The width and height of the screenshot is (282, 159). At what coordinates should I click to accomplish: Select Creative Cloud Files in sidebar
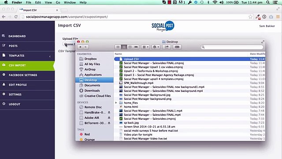click(x=97, y=96)
